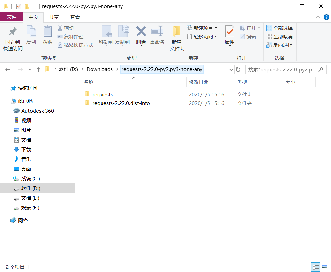Sort by the Type (类型) column header
Screen dimensions: 331x272
[242, 82]
